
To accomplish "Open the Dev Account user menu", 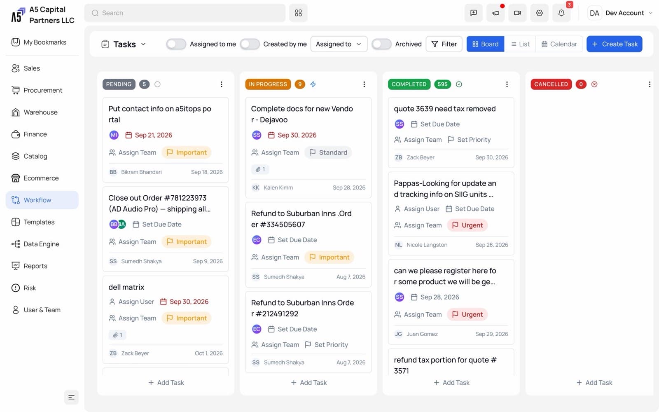I will pos(621,13).
